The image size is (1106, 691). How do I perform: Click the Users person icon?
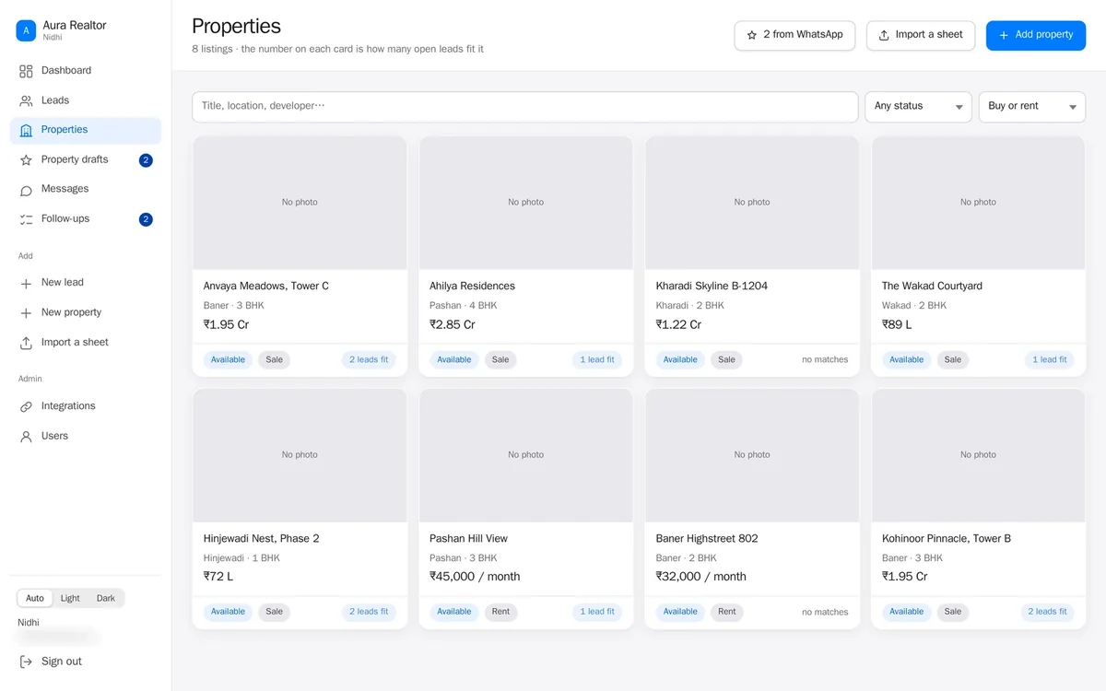click(26, 437)
